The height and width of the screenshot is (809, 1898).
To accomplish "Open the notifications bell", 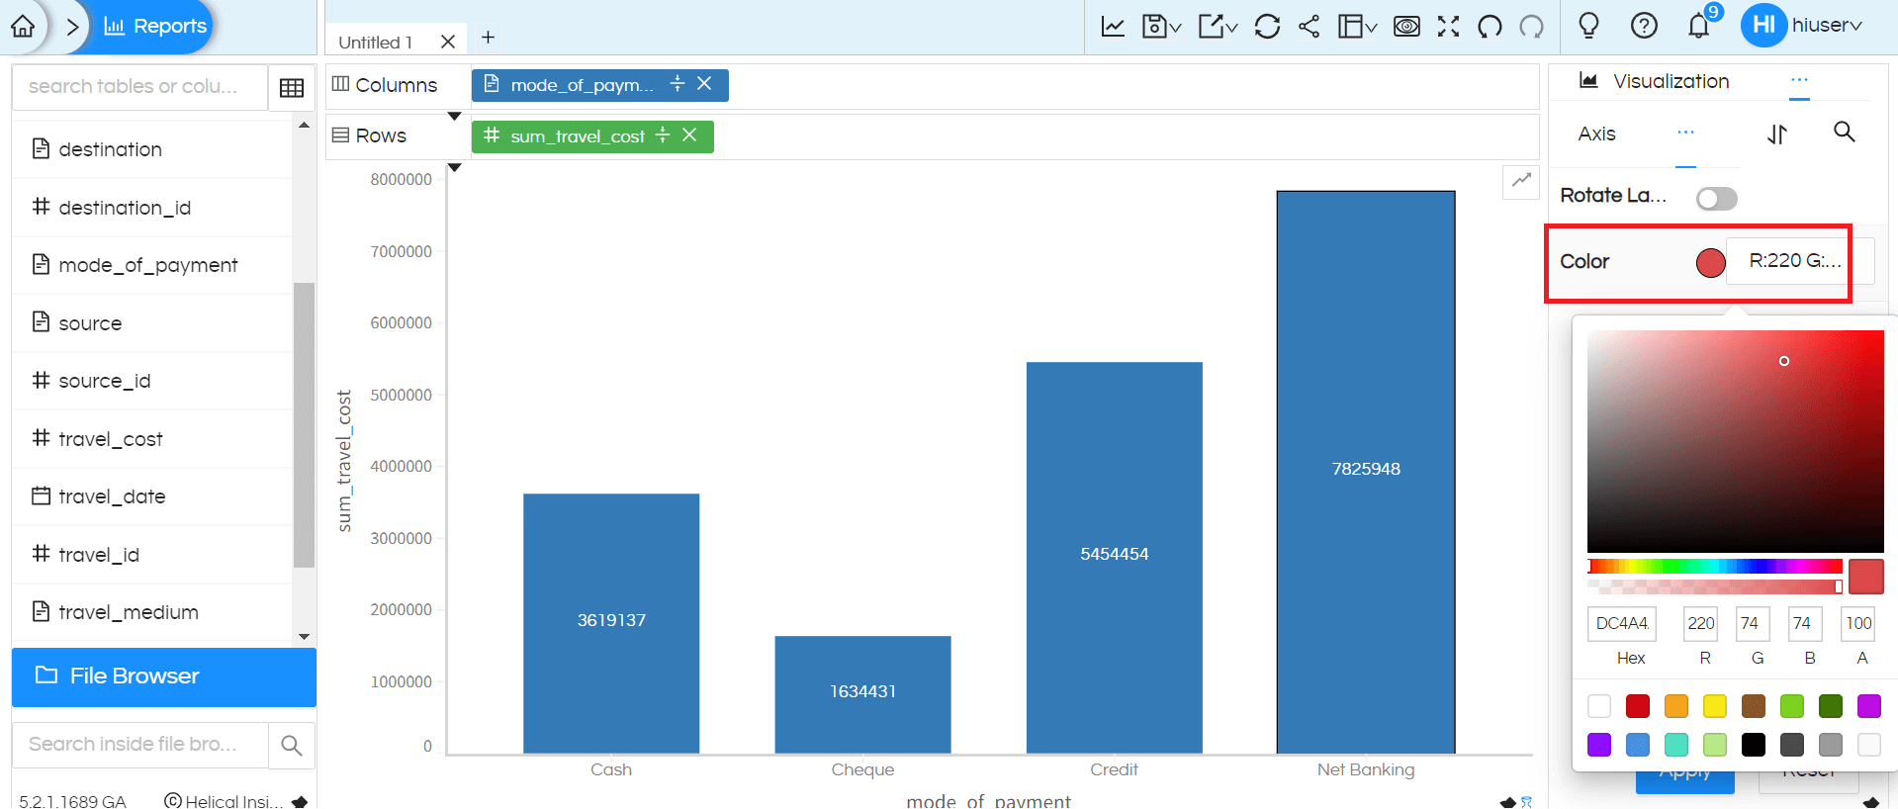I will 1699,26.
